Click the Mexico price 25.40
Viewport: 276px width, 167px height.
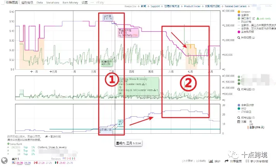(62, 163)
